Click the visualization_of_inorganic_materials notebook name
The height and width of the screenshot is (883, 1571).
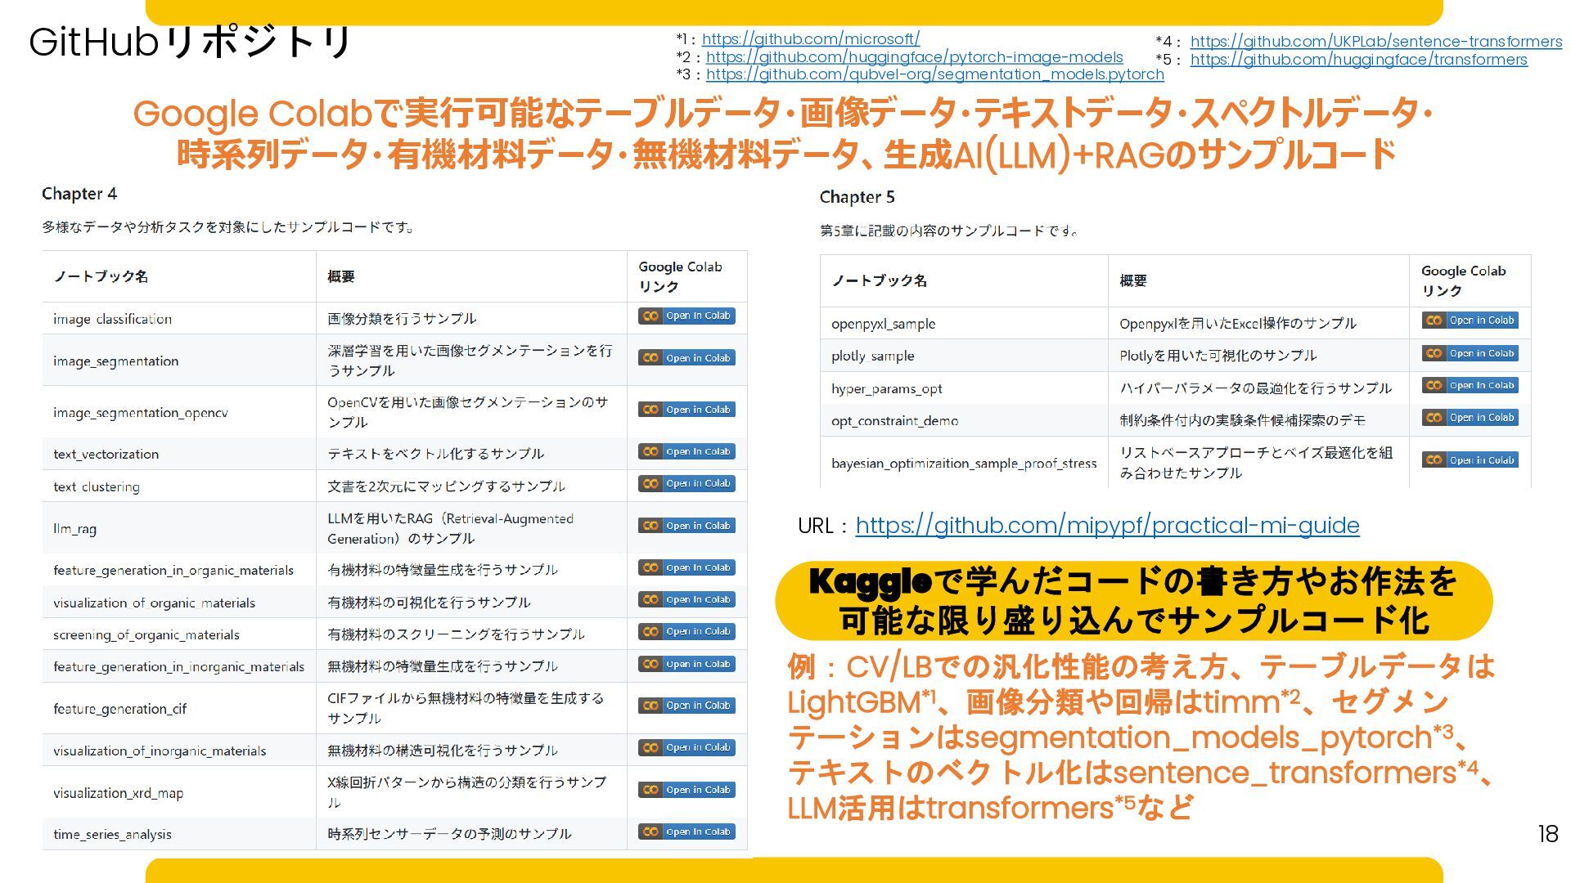(x=160, y=751)
